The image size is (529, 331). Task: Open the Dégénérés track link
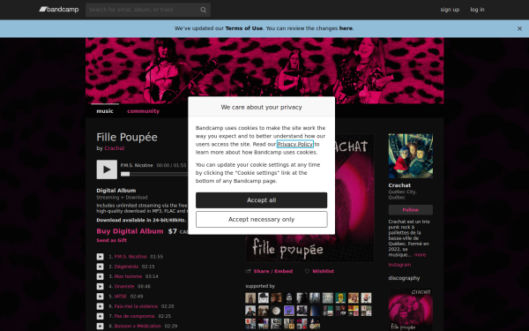pyautogui.click(x=126, y=267)
